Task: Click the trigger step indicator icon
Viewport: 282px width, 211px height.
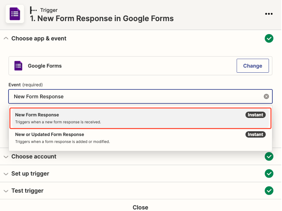Action: [x=33, y=10]
